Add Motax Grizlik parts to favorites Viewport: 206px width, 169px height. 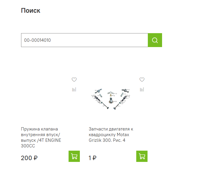142,79
